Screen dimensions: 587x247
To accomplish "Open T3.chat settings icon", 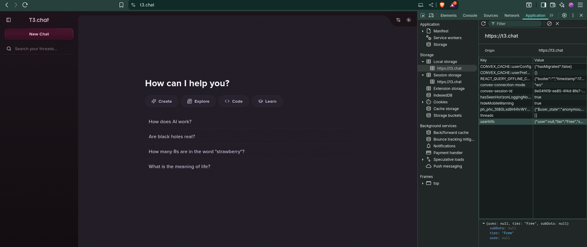I will [x=398, y=20].
